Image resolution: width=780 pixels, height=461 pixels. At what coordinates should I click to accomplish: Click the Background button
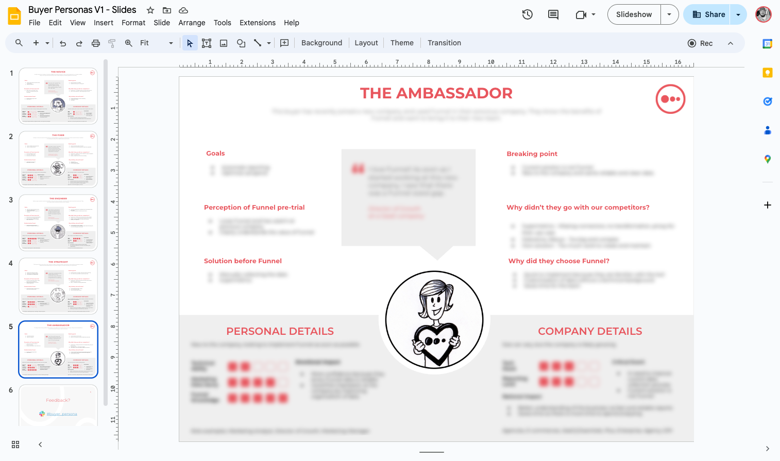click(321, 43)
